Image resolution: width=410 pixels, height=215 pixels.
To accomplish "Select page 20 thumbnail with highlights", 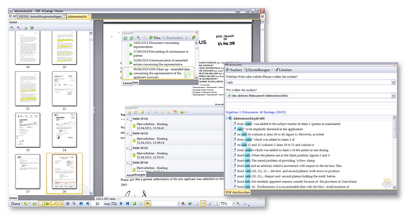I will tap(64, 48).
